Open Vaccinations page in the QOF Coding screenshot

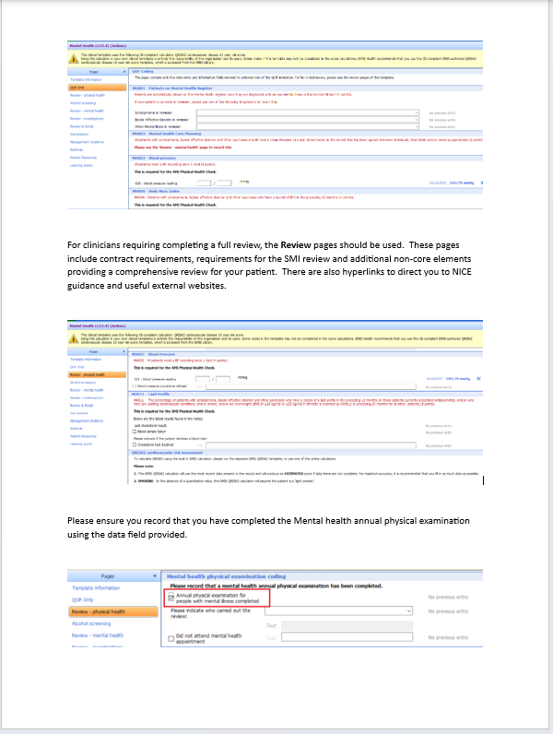[79, 135]
